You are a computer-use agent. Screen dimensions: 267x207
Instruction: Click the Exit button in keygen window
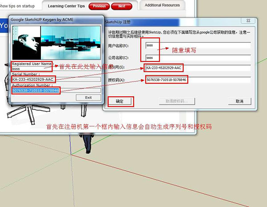coord(89,98)
